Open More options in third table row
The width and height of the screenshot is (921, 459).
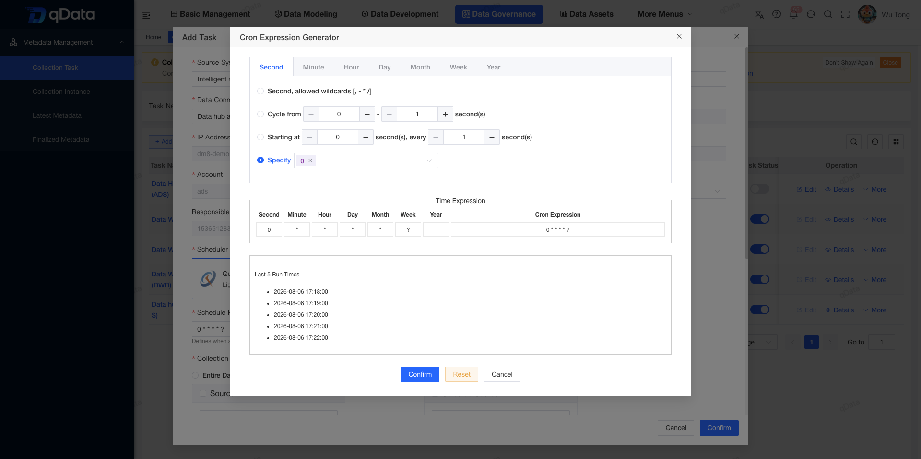point(875,250)
